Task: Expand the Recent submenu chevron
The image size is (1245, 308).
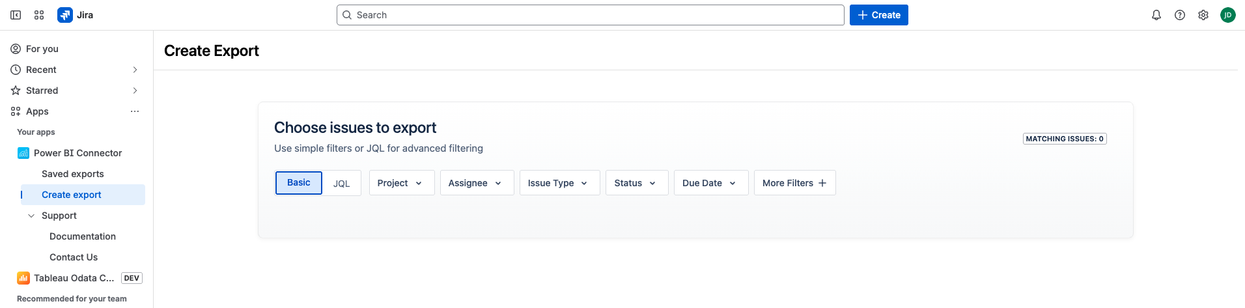Action: click(x=135, y=70)
